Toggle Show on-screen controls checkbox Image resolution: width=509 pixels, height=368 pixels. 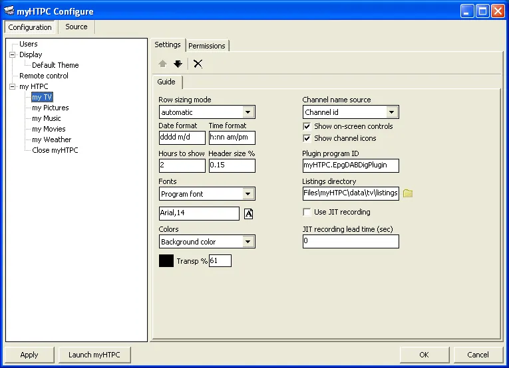pyautogui.click(x=307, y=126)
